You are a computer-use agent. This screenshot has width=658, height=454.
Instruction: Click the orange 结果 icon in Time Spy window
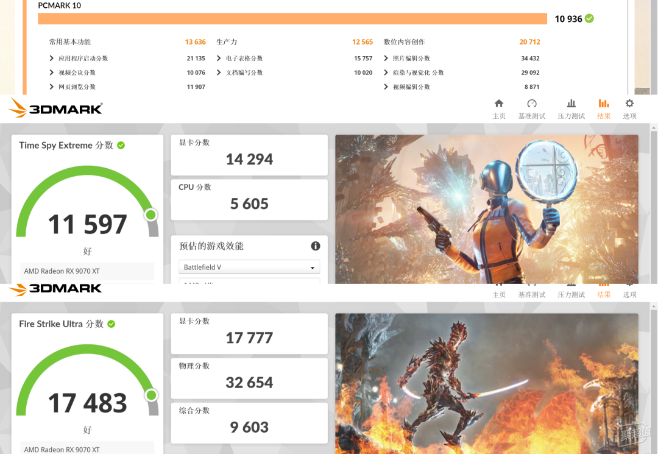tap(603, 103)
